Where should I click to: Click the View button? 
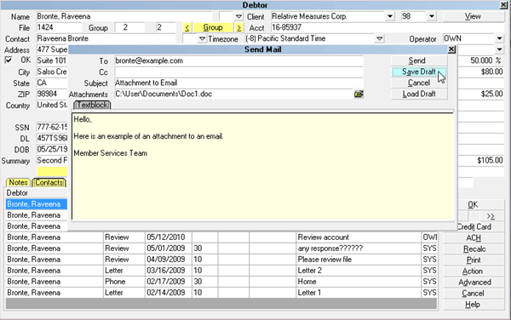(474, 16)
